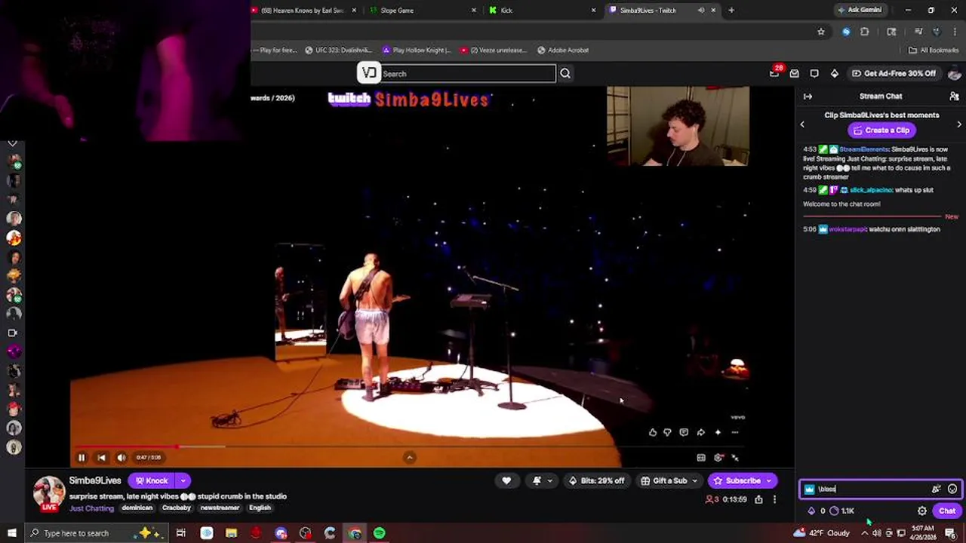Exit fullscreen with collapse arrows icon
The height and width of the screenshot is (543, 966).
736,457
